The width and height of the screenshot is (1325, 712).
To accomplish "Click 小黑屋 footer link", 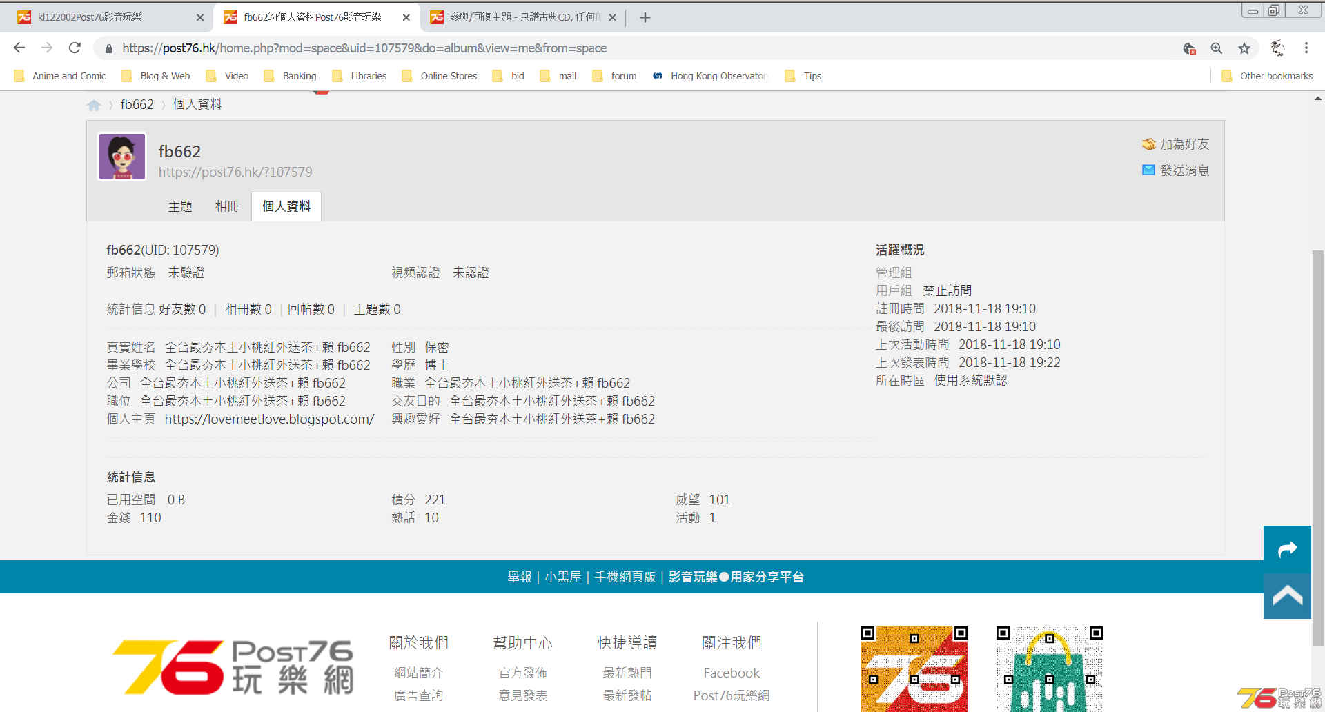I will [x=563, y=577].
